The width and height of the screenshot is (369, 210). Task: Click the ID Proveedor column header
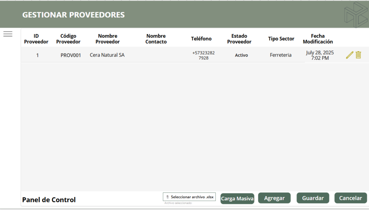36,39
